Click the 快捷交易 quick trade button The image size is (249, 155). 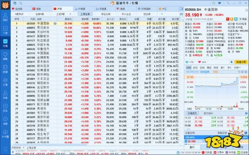(241, 62)
